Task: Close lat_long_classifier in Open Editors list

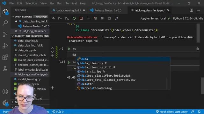Action: [16, 31]
